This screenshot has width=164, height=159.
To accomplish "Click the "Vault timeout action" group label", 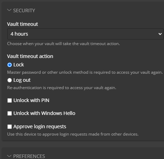I will [30, 56].
